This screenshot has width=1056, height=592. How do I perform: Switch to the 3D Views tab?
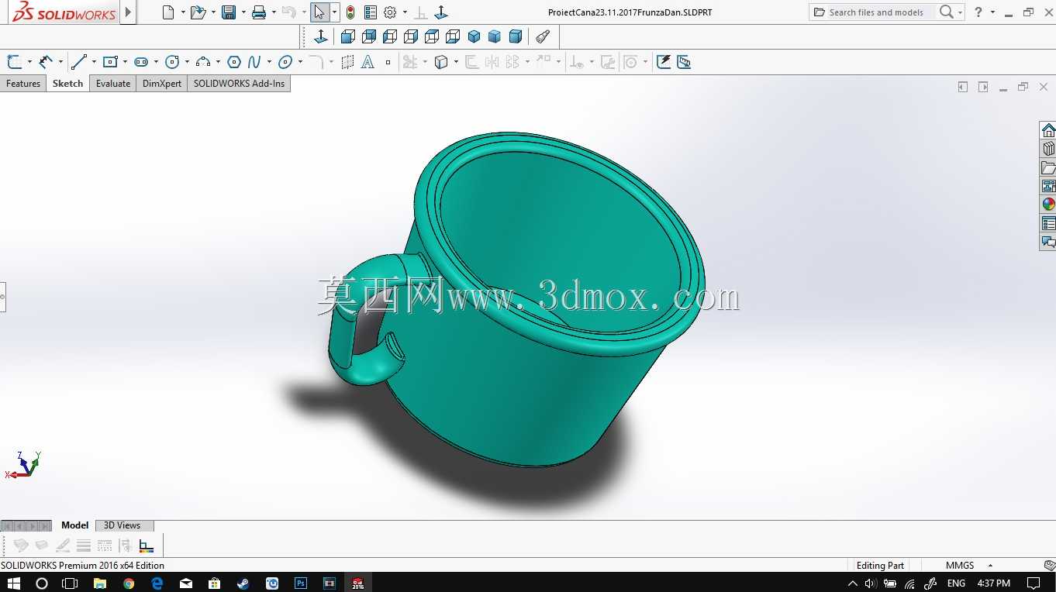(x=123, y=525)
